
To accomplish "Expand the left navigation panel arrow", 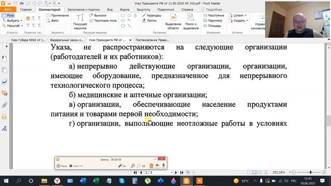I will pyautogui.click(x=7, y=46).
